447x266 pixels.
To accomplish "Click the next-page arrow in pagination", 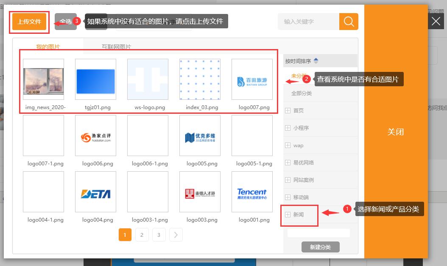I will click(176, 235).
